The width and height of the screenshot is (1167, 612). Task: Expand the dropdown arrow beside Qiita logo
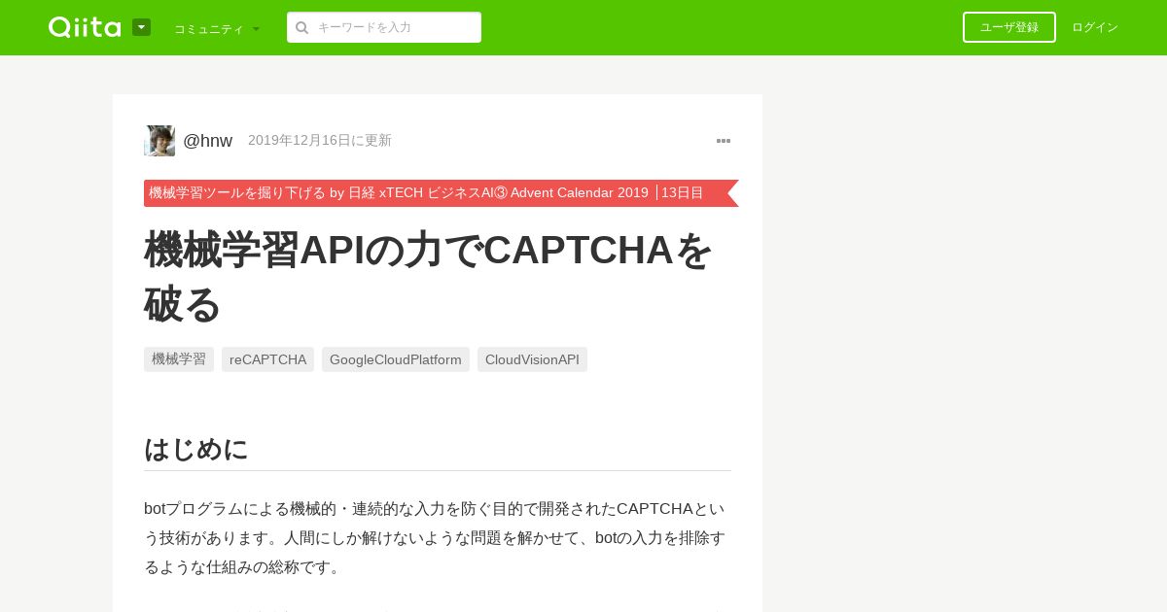141,27
